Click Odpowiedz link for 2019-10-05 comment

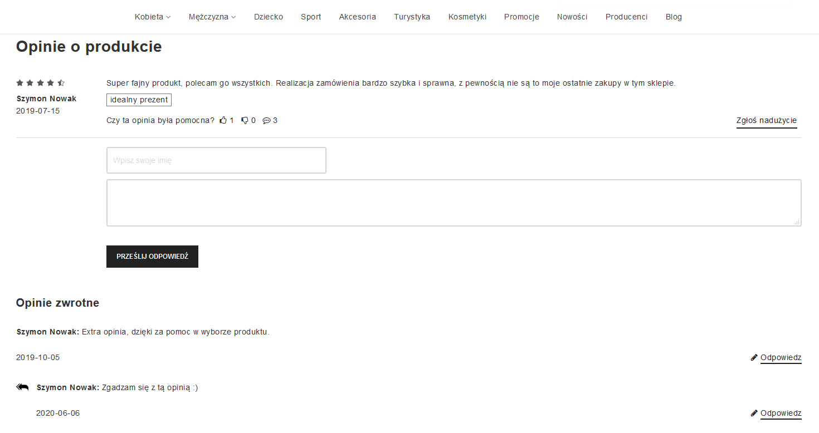pyautogui.click(x=781, y=357)
